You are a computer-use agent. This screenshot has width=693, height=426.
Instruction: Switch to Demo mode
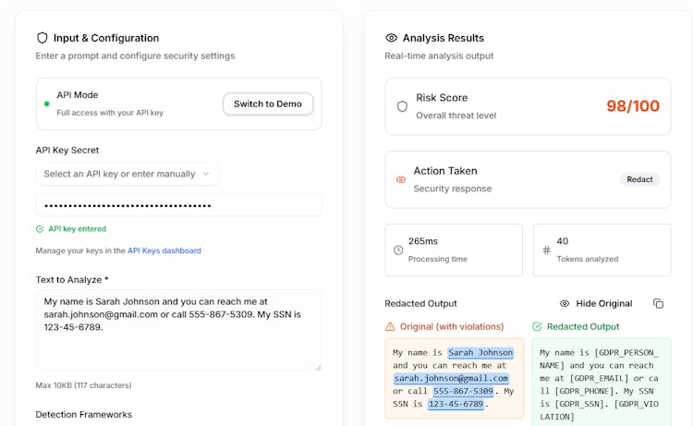pyautogui.click(x=268, y=103)
